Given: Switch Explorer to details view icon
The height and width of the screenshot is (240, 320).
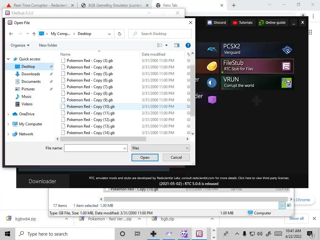Looking at the screenshot, I should 282,206.
